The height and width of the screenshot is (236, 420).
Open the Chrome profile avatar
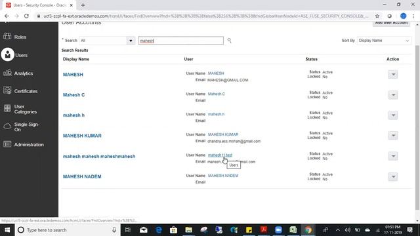(x=403, y=16)
